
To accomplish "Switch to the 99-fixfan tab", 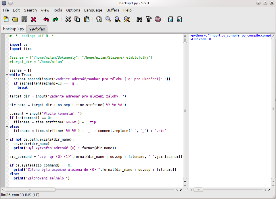I will tap(37, 29).
